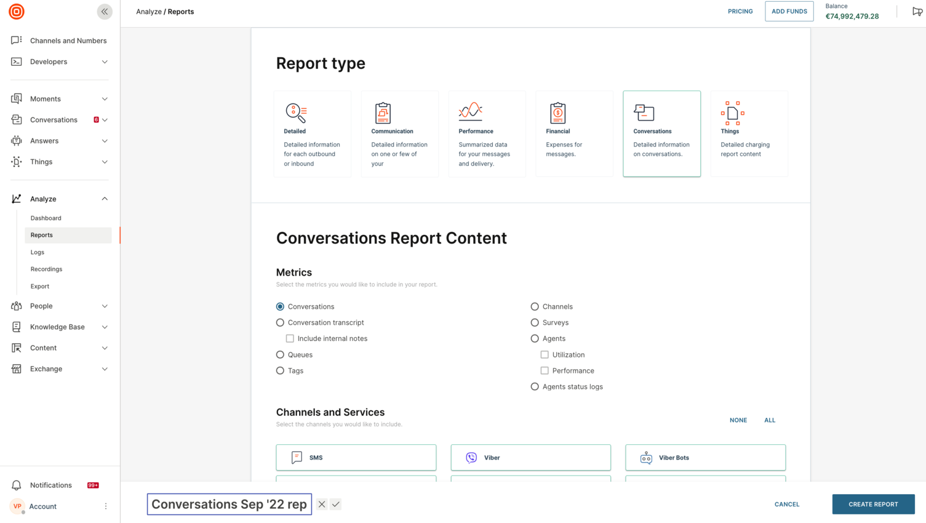Select the Channels and Numbers sidebar icon

click(x=16, y=40)
